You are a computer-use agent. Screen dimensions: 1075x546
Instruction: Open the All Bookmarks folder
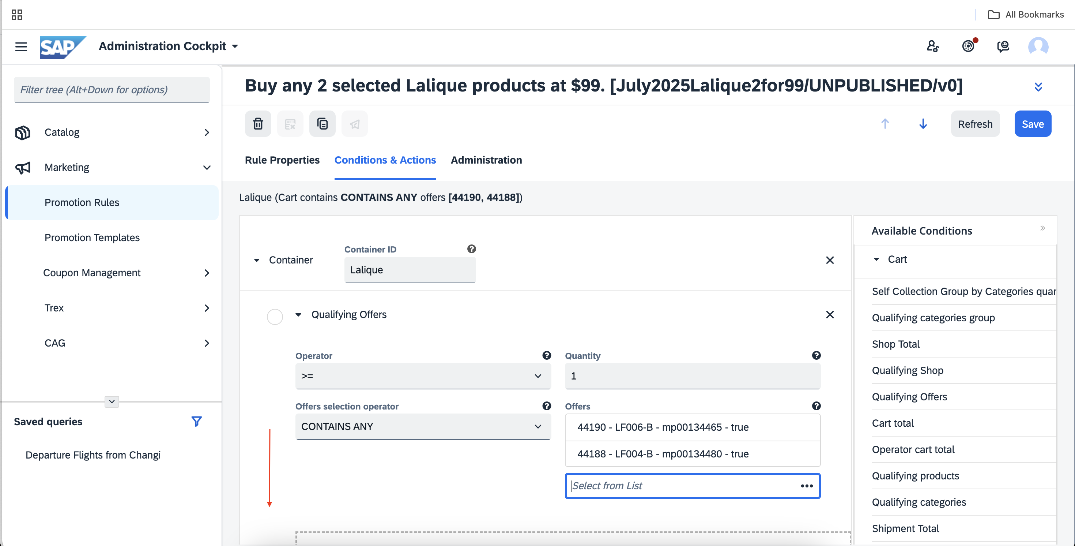click(1026, 15)
